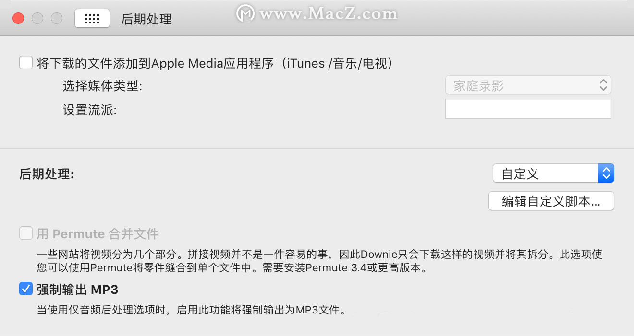Uncheck the 强制输出 MP3 checkbox

coord(26,289)
